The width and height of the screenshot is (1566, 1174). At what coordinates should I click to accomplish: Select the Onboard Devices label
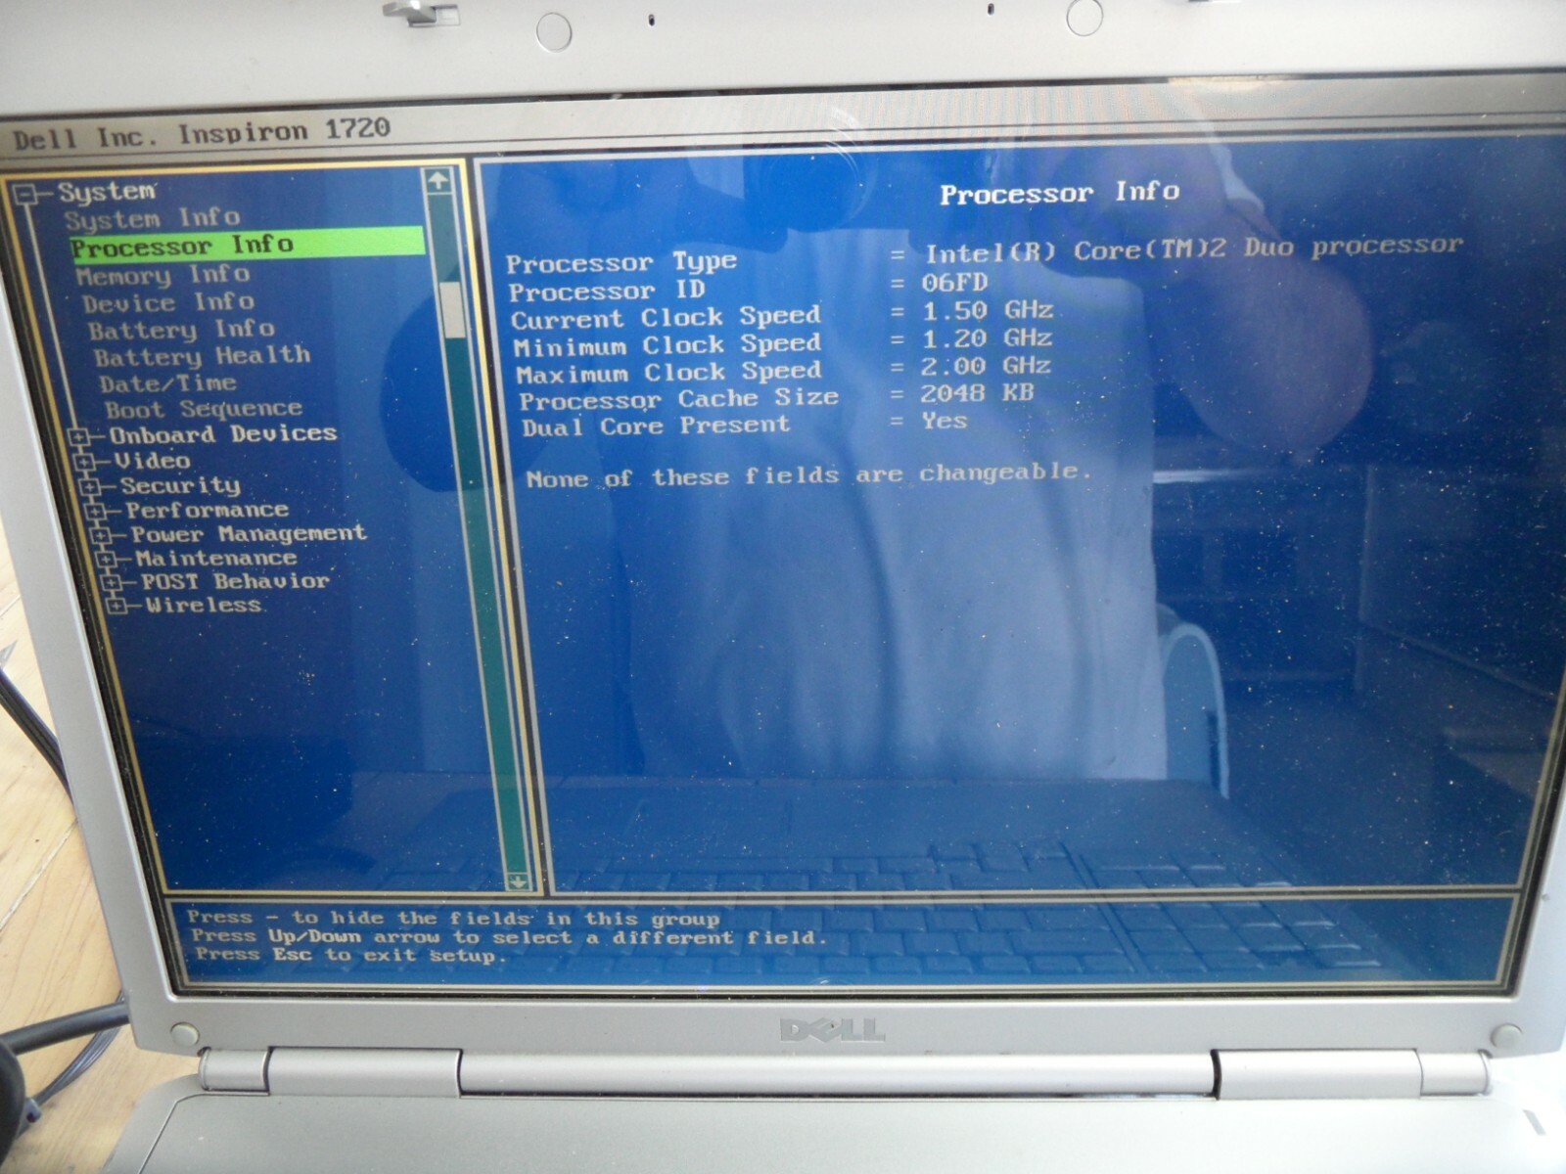tap(223, 433)
